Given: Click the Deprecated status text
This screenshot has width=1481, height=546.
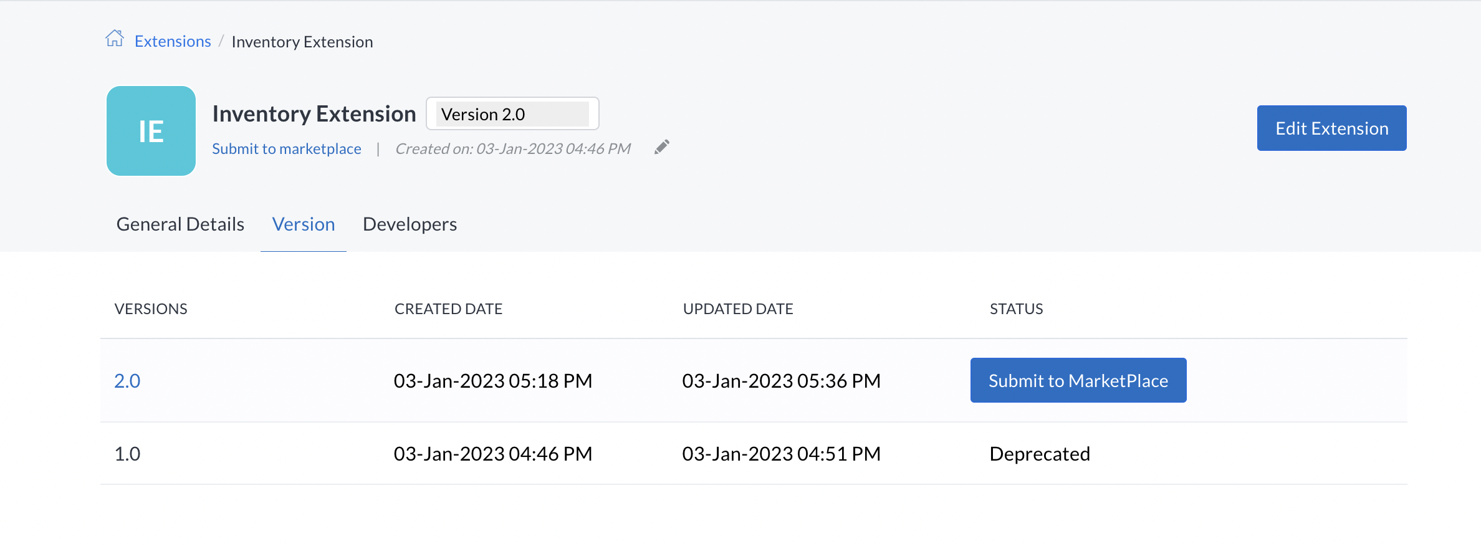Looking at the screenshot, I should coord(1039,454).
